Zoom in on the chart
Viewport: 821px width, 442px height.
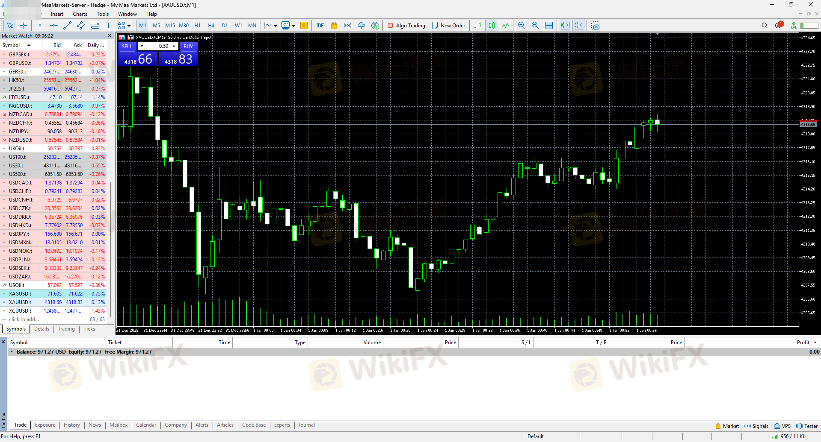522,26
